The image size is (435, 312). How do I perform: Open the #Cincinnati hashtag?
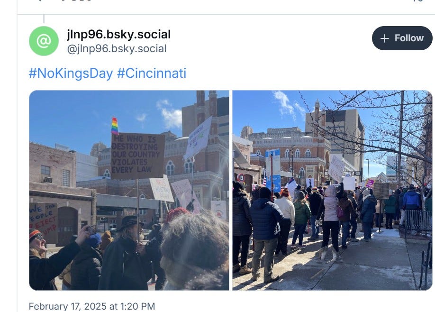click(x=152, y=73)
